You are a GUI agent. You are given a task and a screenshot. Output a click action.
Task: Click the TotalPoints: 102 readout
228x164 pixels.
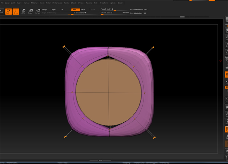(x=138, y=13)
